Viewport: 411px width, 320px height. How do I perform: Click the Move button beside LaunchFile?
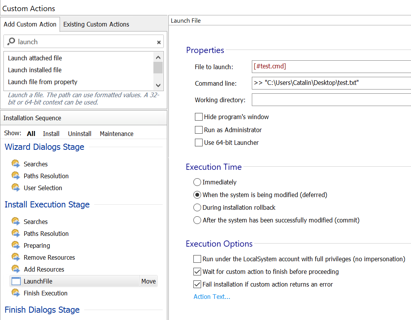148,281
